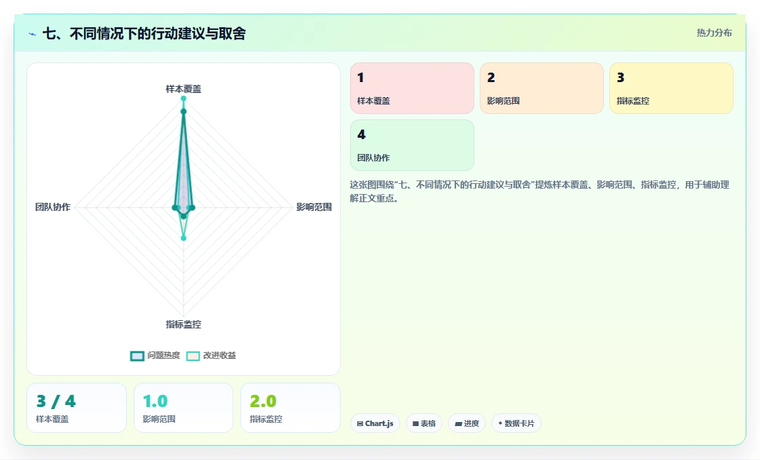Click the 数据卡片 tag
This screenshot has height=460, width=760.
pos(516,423)
